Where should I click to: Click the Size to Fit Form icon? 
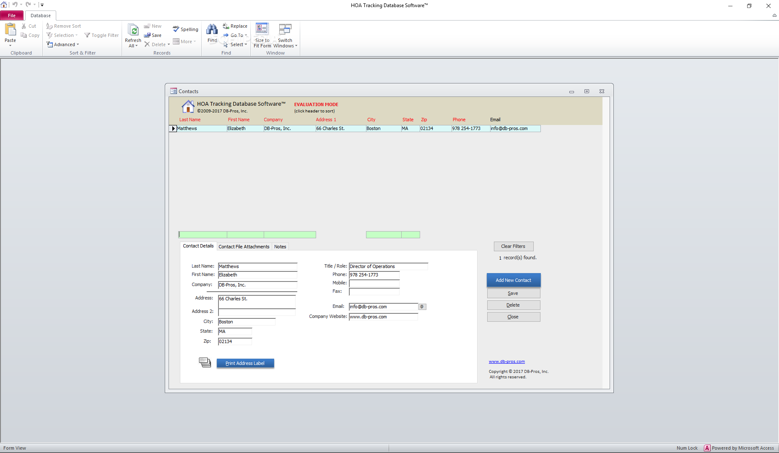tap(262, 29)
